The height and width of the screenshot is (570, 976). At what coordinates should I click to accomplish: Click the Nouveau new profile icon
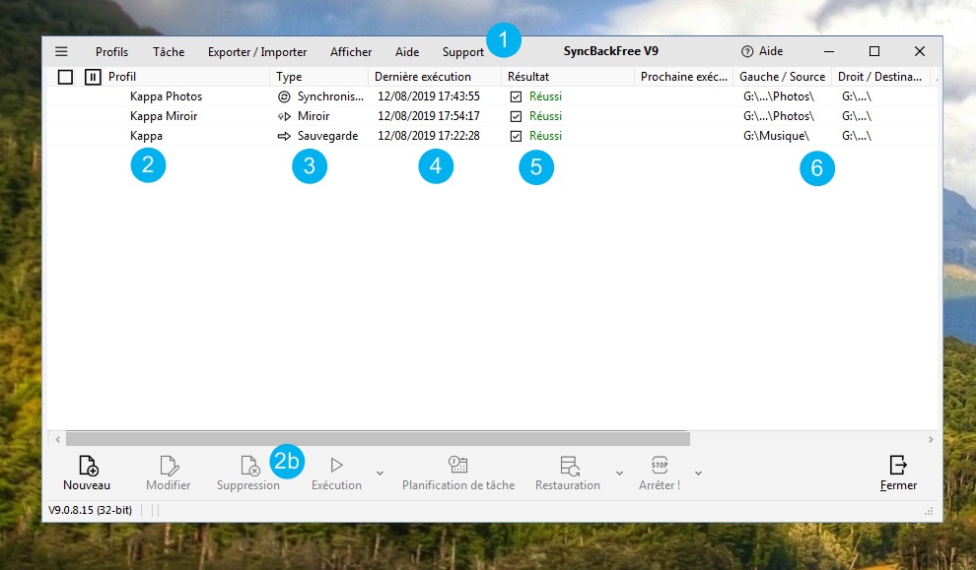point(88,465)
